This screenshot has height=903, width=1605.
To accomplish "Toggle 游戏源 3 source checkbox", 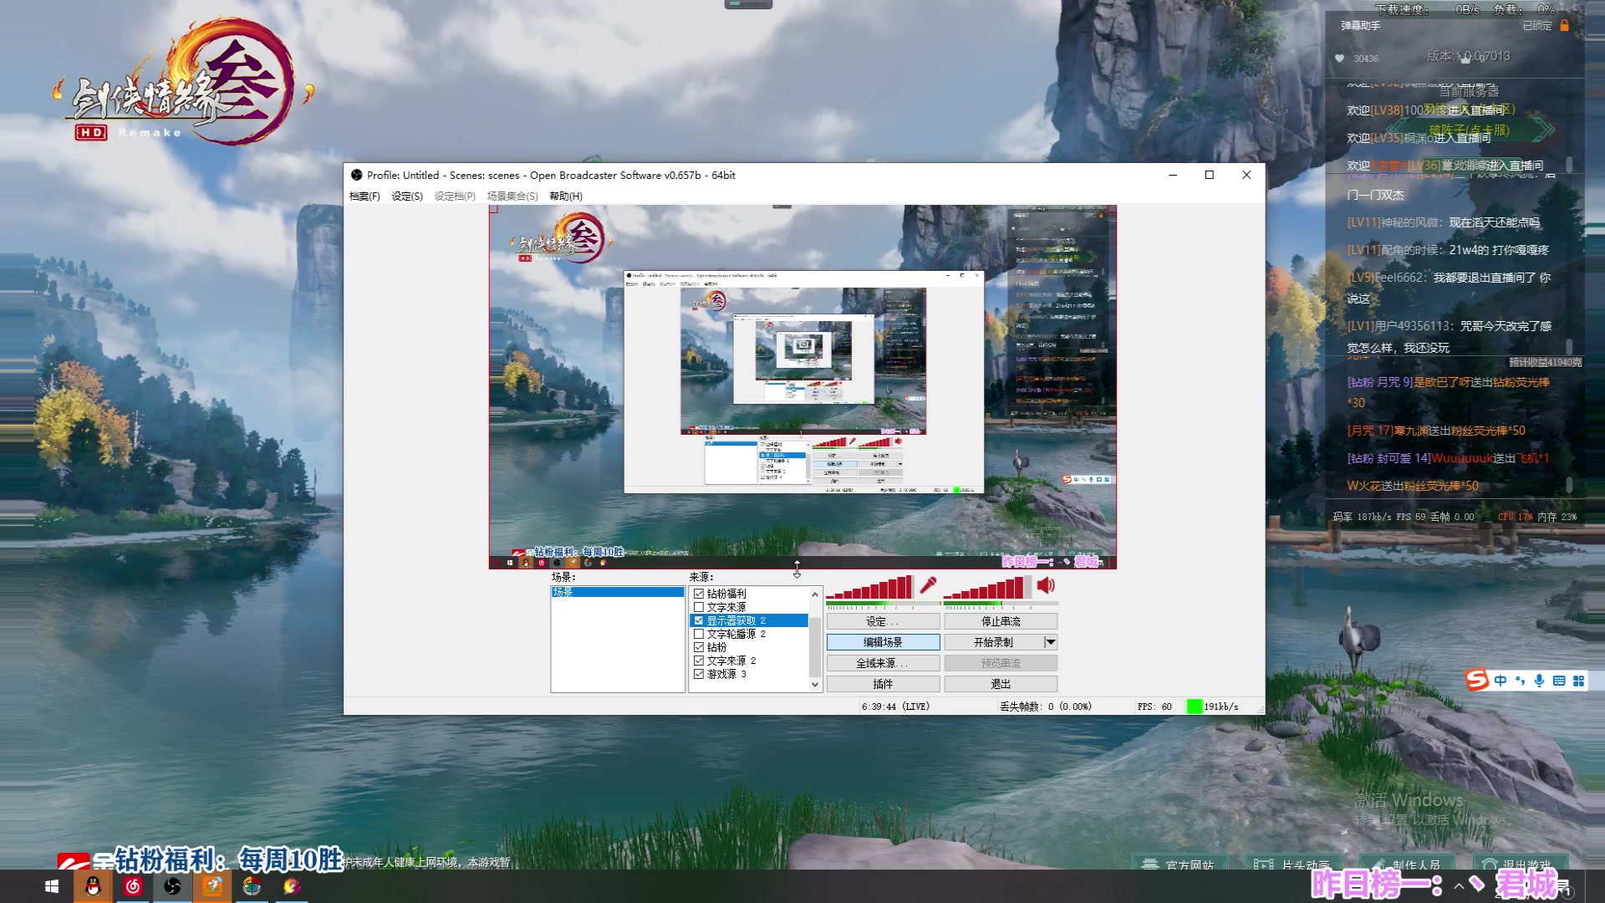I will (699, 674).
